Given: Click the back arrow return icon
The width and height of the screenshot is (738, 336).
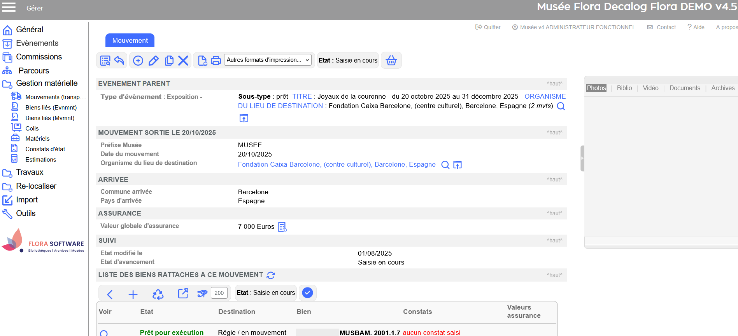Looking at the screenshot, I should pyautogui.click(x=119, y=61).
